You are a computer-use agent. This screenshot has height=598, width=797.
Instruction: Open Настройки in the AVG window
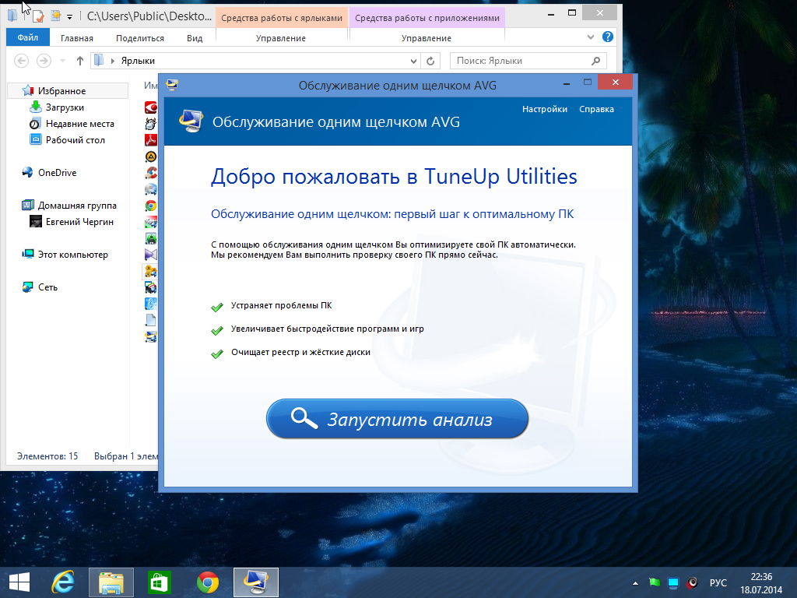pyautogui.click(x=544, y=109)
